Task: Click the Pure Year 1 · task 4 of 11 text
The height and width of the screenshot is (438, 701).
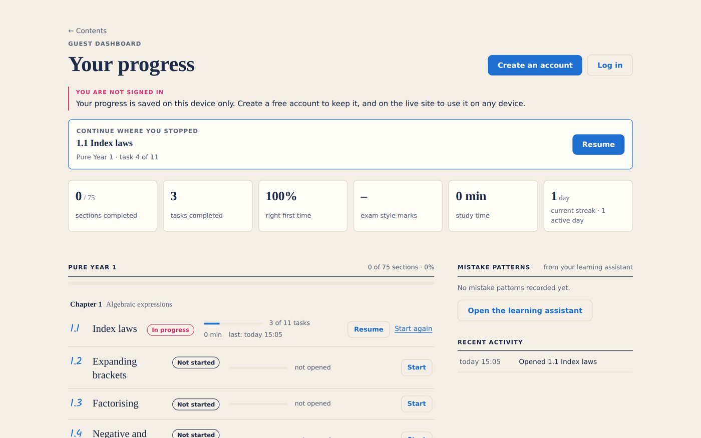Action: click(117, 157)
